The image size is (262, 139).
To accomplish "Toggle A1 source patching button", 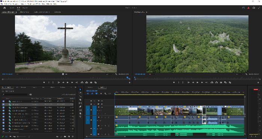I will coord(88,120).
